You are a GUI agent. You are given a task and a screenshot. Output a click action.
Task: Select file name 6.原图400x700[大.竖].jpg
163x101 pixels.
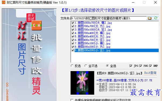point(93,40)
